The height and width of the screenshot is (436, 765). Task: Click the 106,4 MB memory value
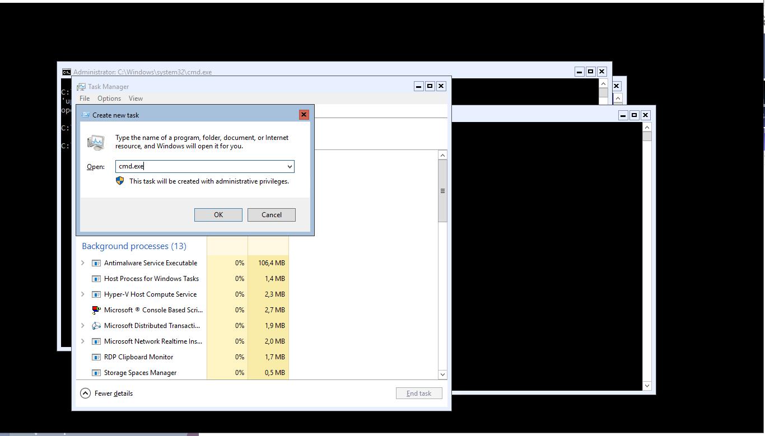pos(271,263)
